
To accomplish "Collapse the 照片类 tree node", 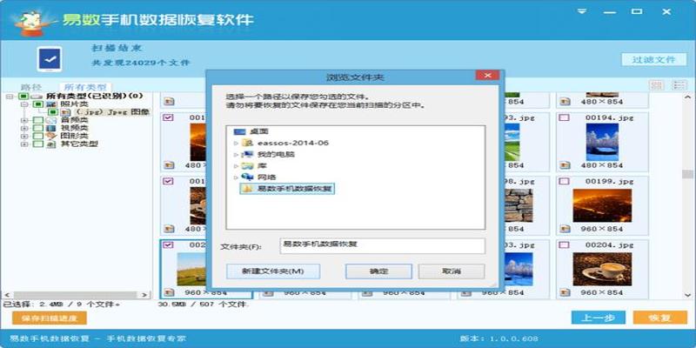I will [x=25, y=104].
